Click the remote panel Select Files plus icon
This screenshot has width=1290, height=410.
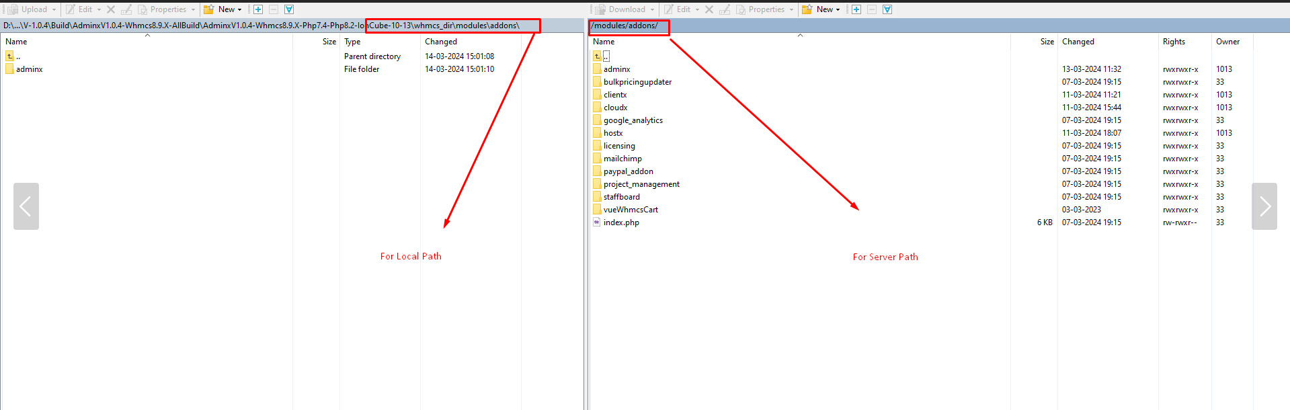(856, 9)
